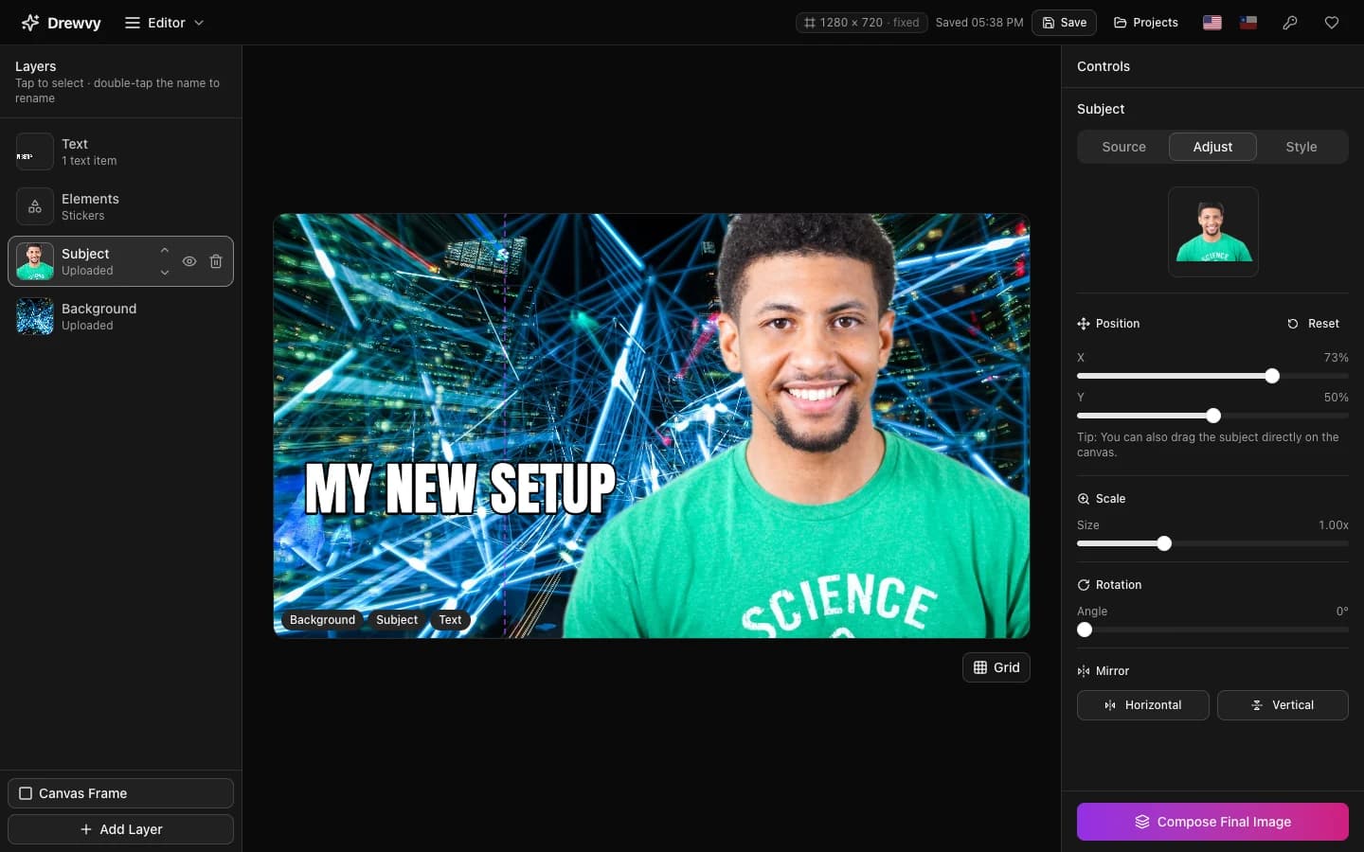The image size is (1364, 852).
Task: Switch to the Adjust tab
Action: pyautogui.click(x=1212, y=147)
